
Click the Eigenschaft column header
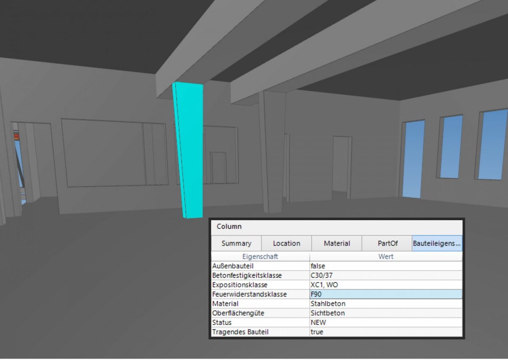[260, 257]
